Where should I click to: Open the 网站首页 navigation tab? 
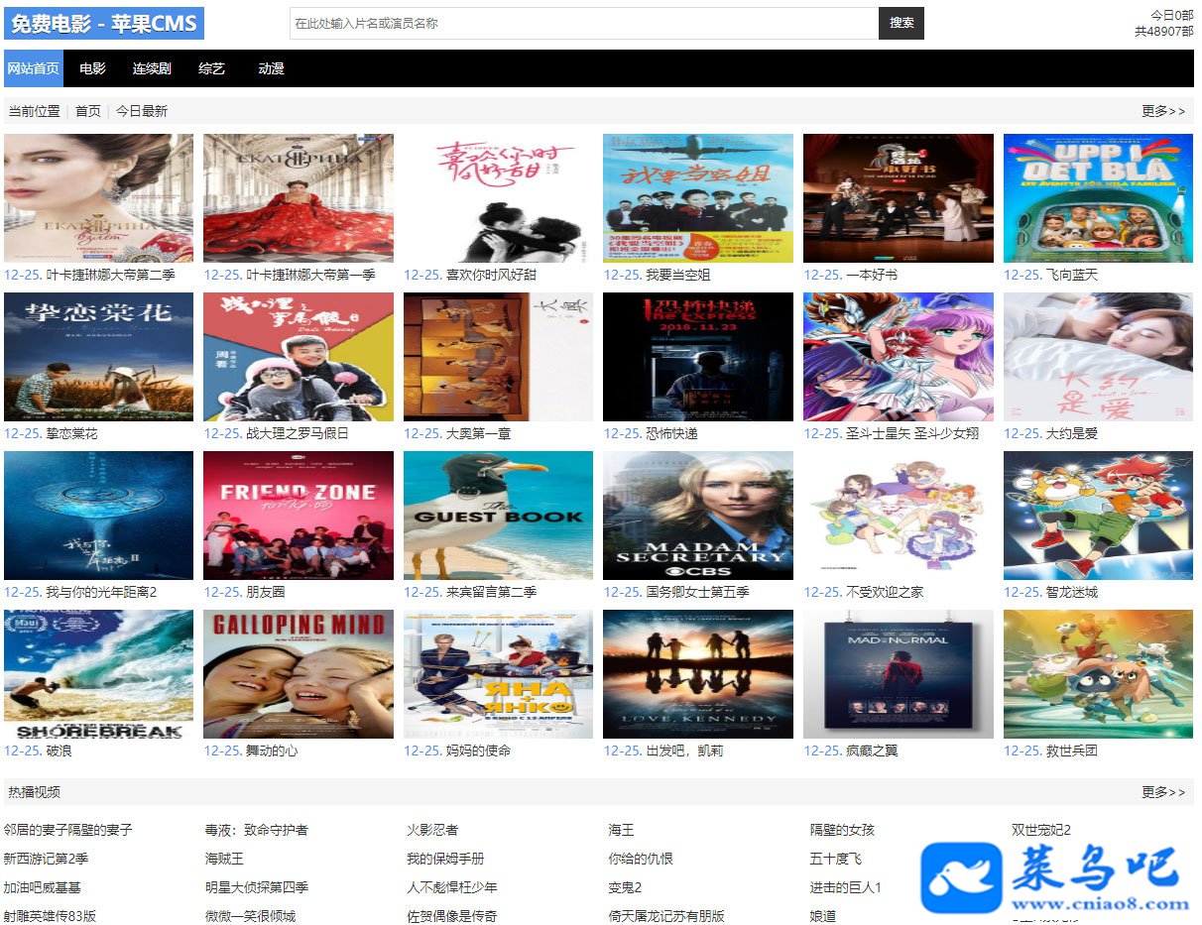[x=34, y=68]
